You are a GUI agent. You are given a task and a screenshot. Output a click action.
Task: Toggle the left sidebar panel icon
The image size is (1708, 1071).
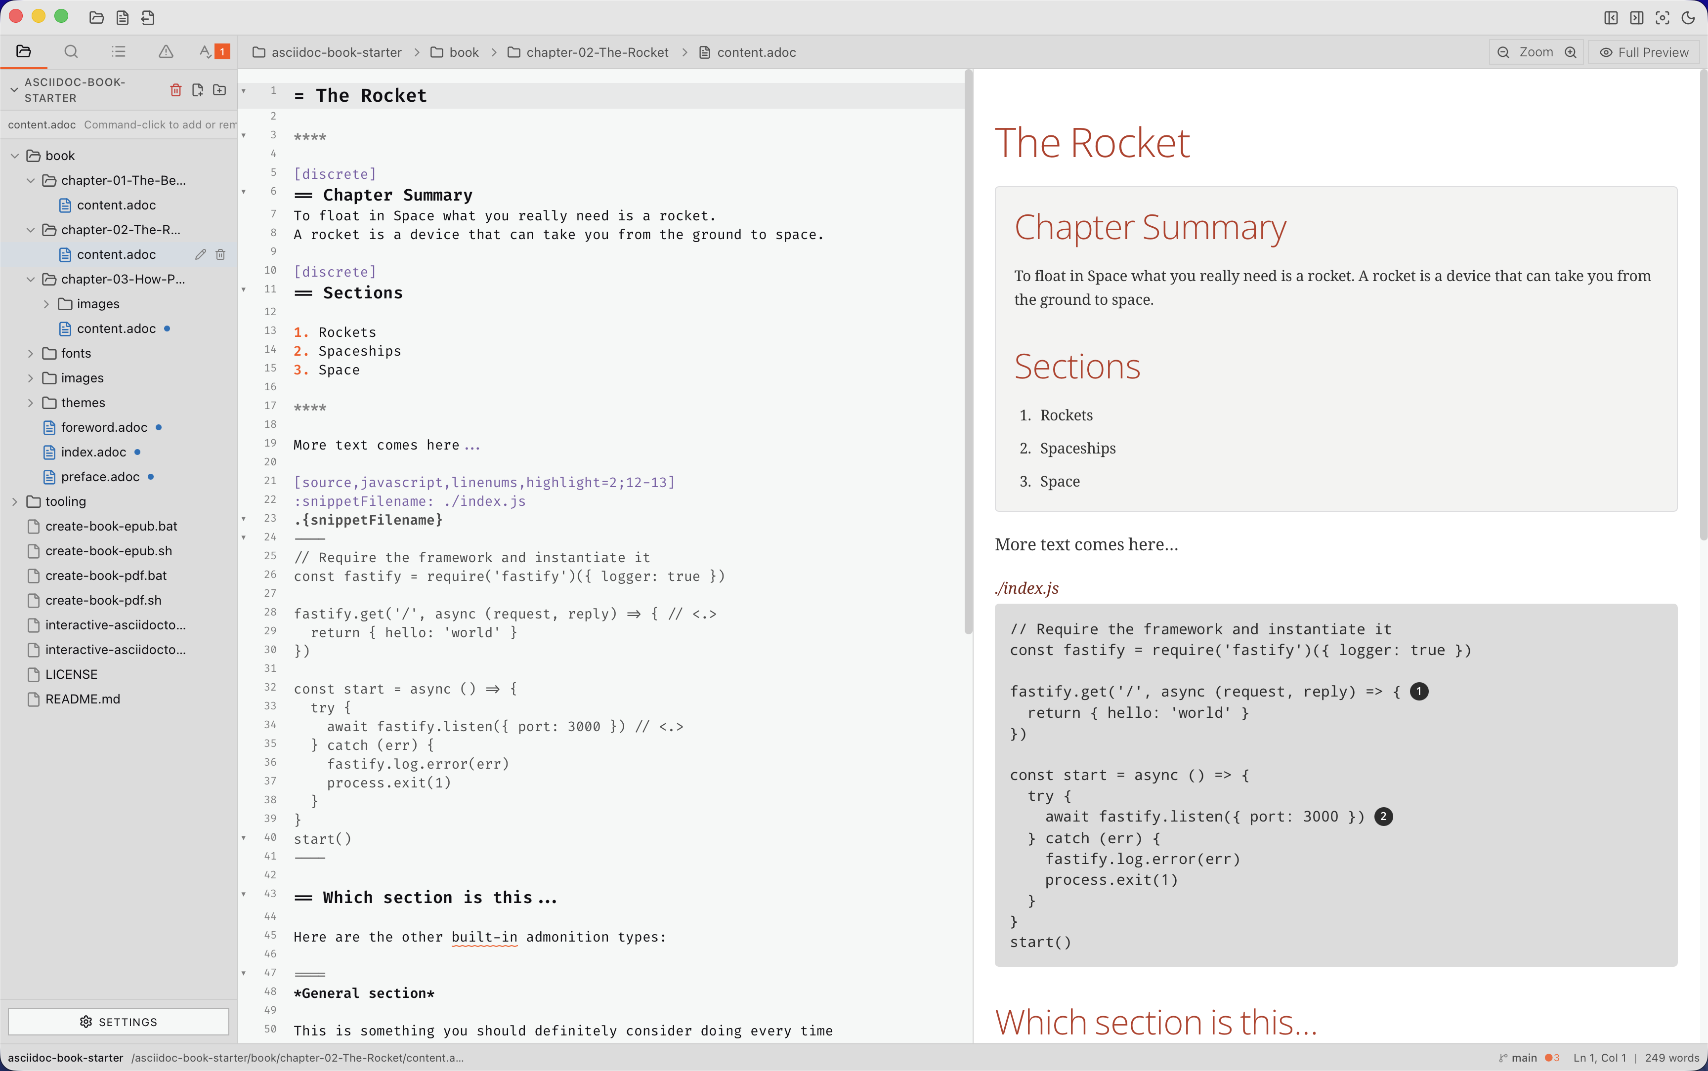[1611, 18]
